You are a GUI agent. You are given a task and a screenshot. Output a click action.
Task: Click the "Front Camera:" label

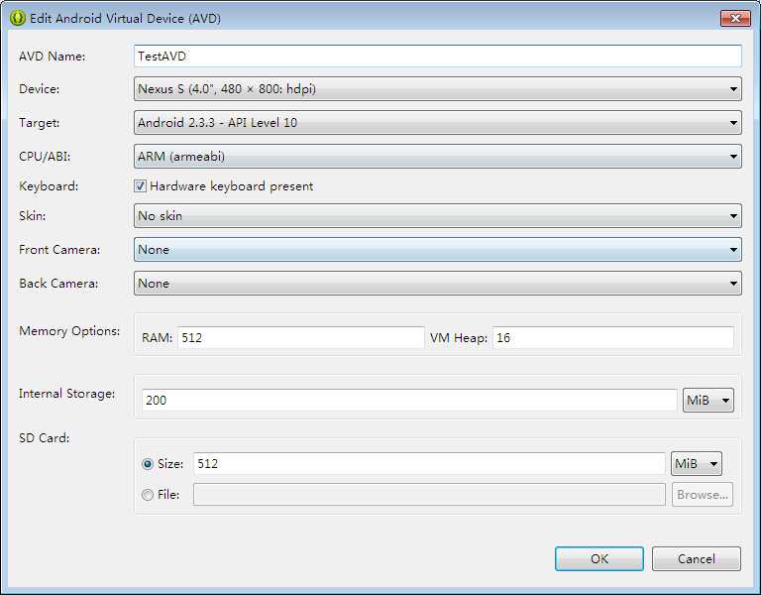point(59,250)
